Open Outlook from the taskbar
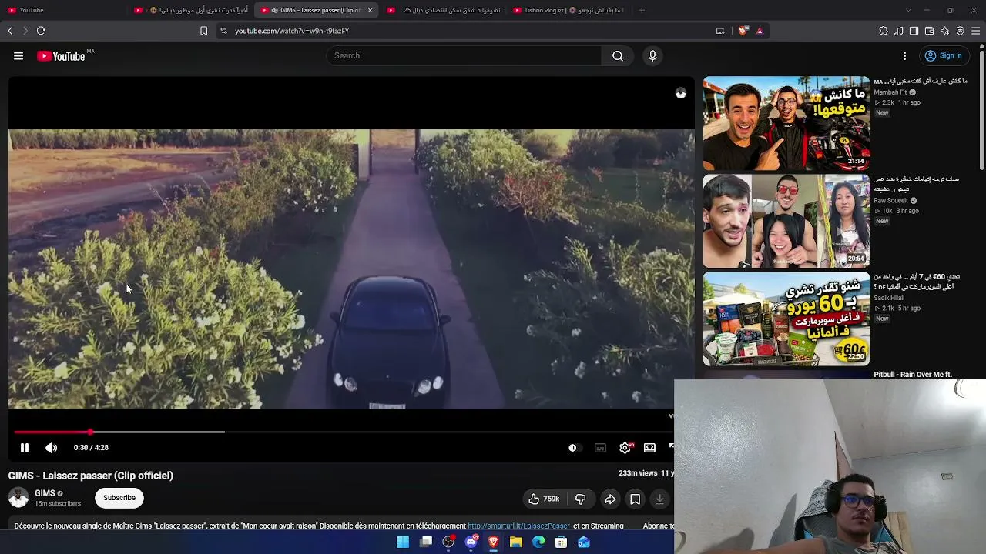 [584, 542]
